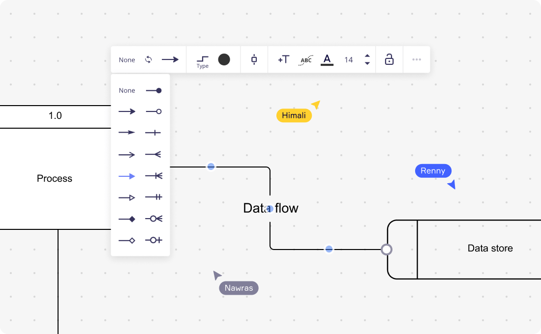
Task: Click the font size value 14
Action: click(349, 59)
